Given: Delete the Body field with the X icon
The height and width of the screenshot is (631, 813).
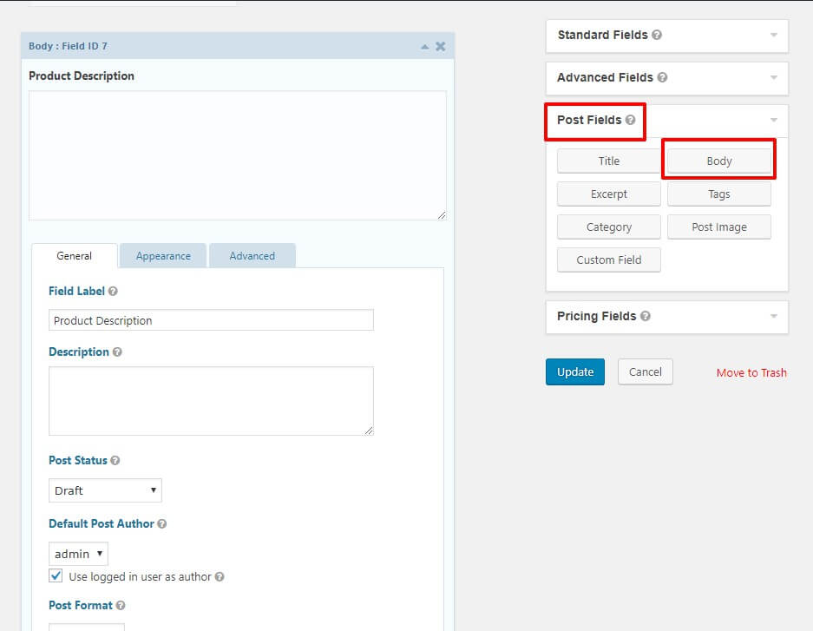Looking at the screenshot, I should 440,46.
